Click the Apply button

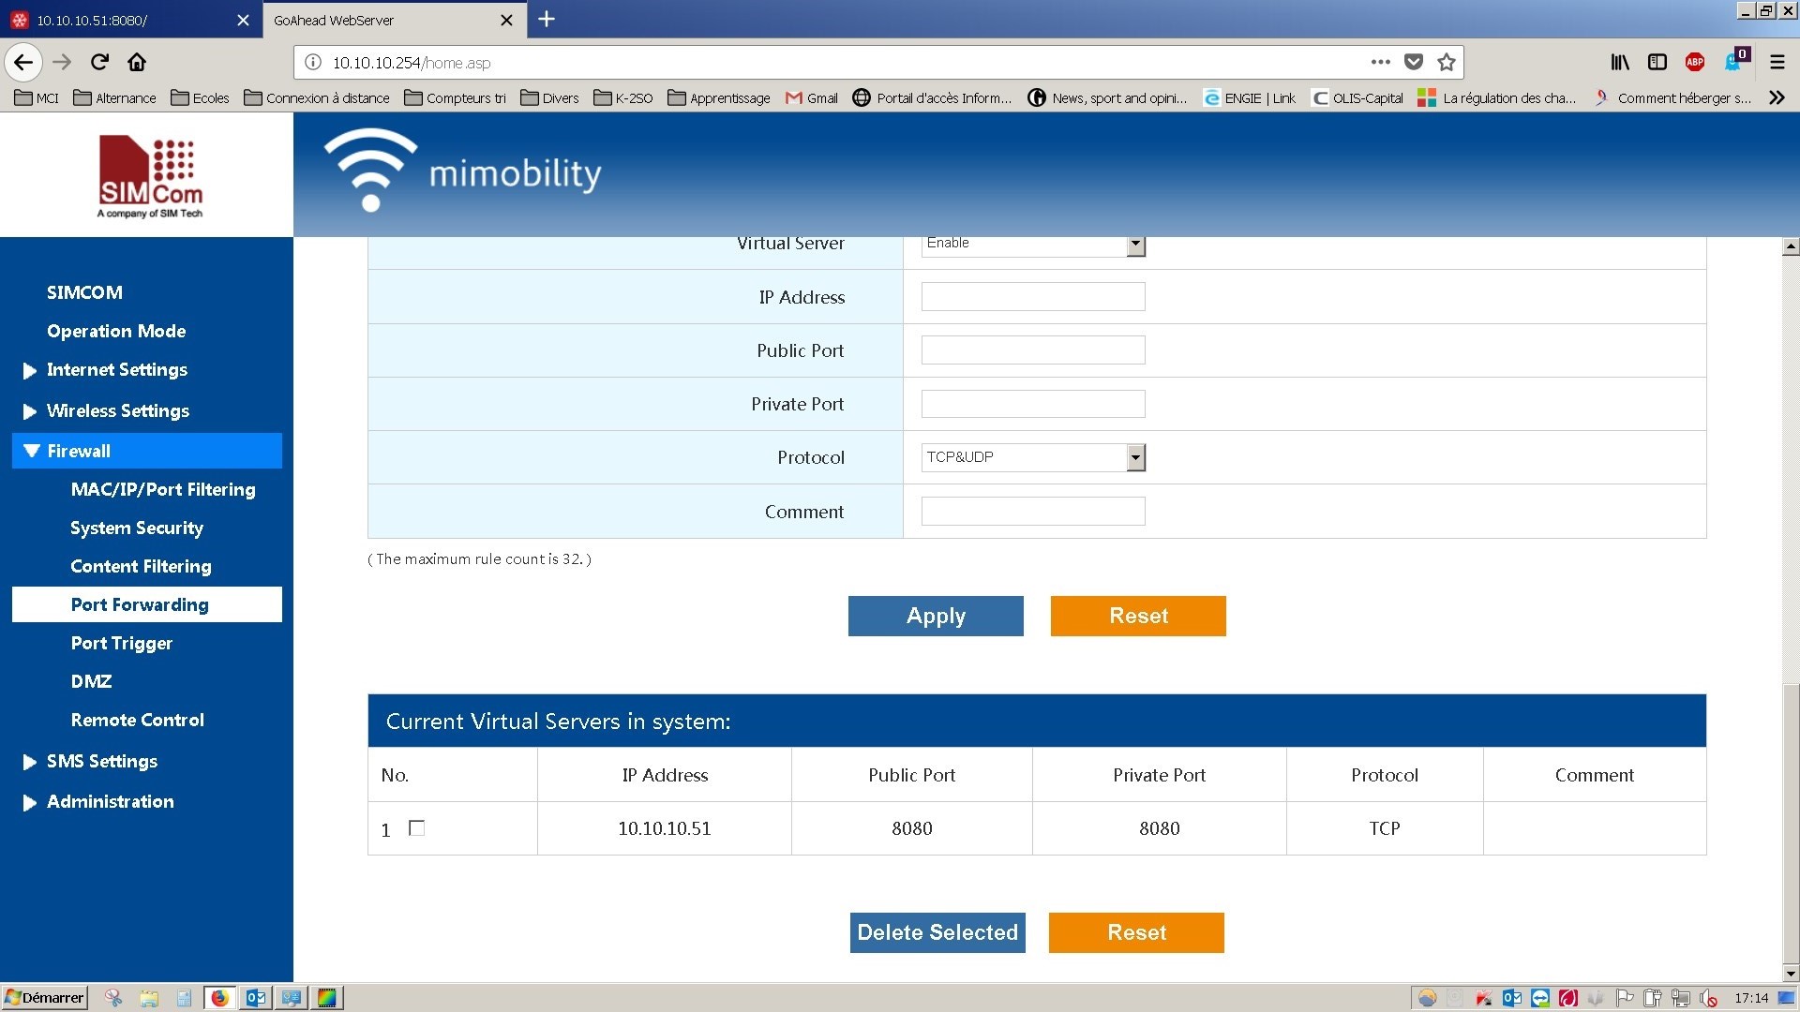935,617
